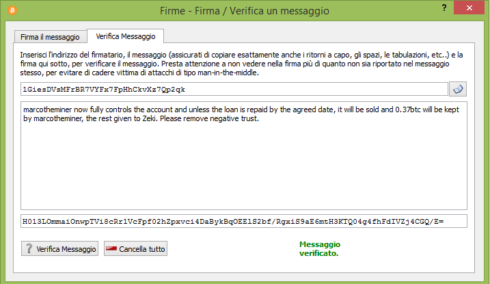Verify the message with Verifica Messaggio button
This screenshot has height=284, width=490.
(x=59, y=248)
